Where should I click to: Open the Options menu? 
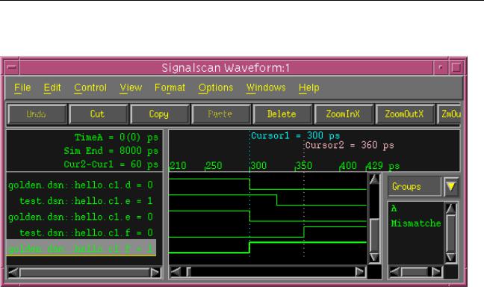point(215,88)
